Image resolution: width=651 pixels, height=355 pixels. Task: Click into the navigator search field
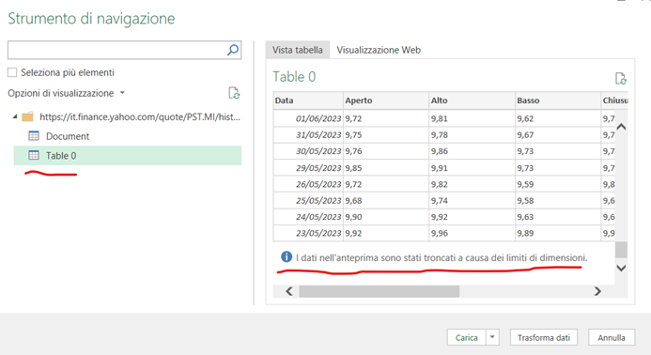[x=116, y=50]
